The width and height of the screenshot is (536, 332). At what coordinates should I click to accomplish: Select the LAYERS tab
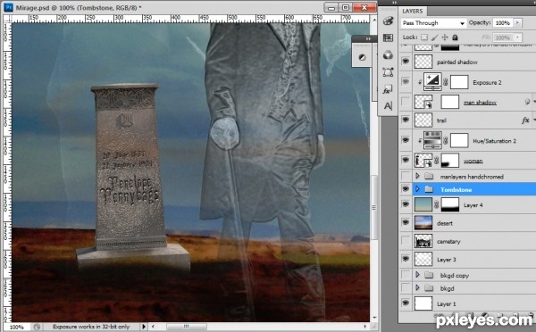[x=412, y=11]
